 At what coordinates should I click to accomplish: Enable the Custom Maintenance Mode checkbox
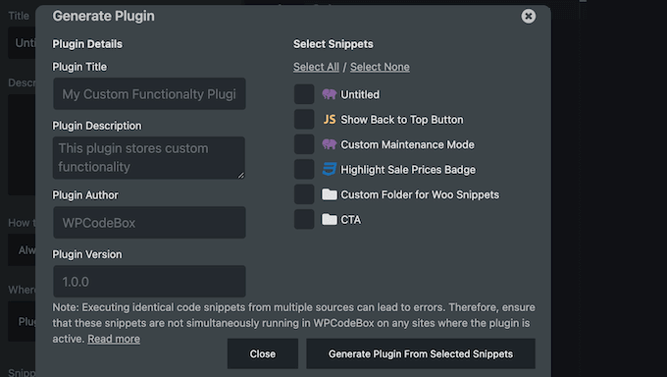tap(304, 144)
